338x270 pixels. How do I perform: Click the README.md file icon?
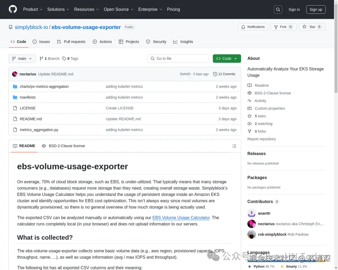[x=15, y=119]
